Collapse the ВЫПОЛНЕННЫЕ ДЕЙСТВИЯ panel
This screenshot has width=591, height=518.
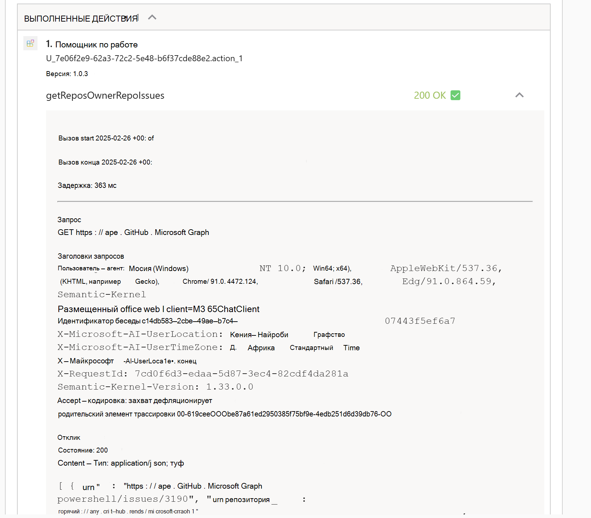(x=152, y=17)
